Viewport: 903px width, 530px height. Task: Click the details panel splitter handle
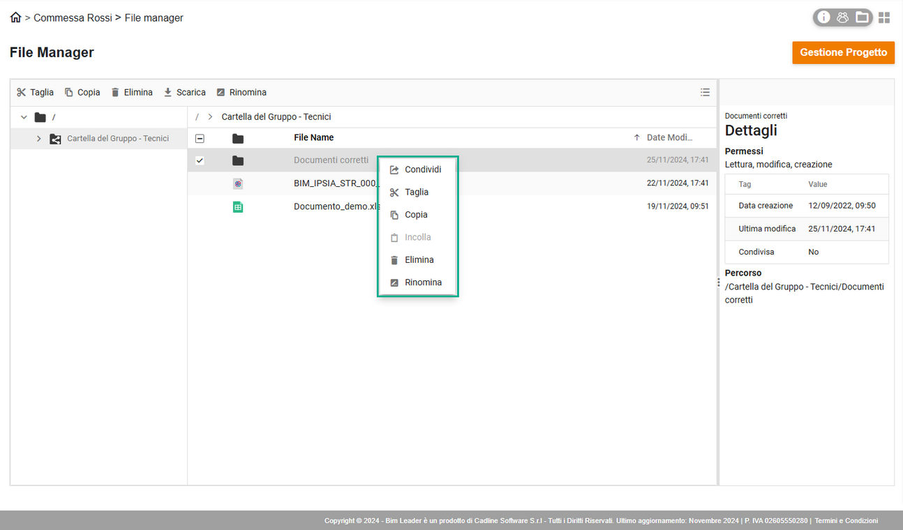718,282
